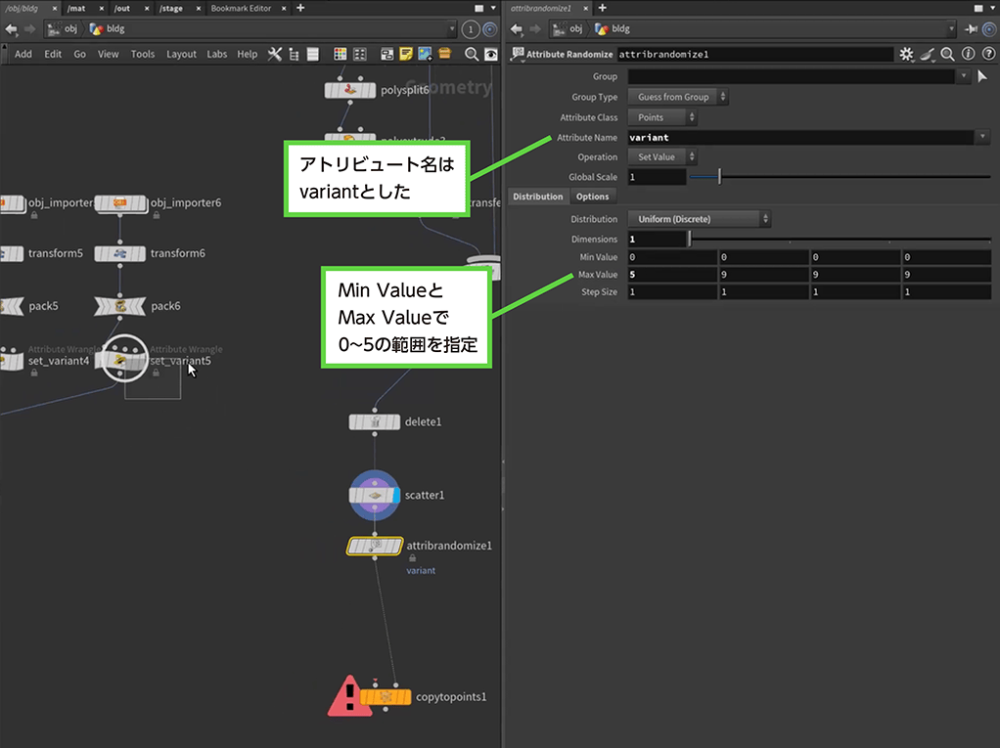This screenshot has width=1000, height=748.
Task: Expand the Distribution Uniform (Discrete) dropdown
Action: (x=699, y=219)
